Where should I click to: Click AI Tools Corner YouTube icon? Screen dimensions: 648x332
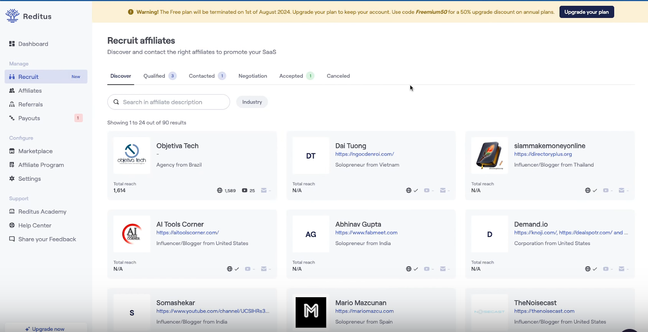(247, 269)
